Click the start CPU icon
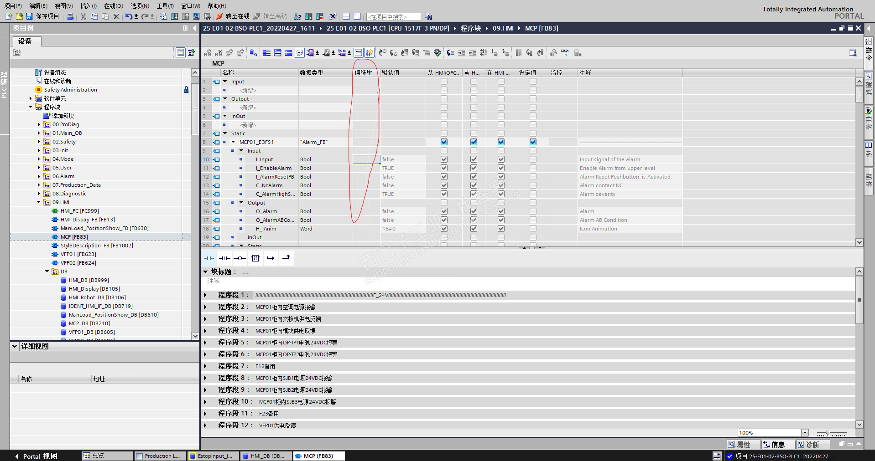The width and height of the screenshot is (875, 461). [309, 16]
